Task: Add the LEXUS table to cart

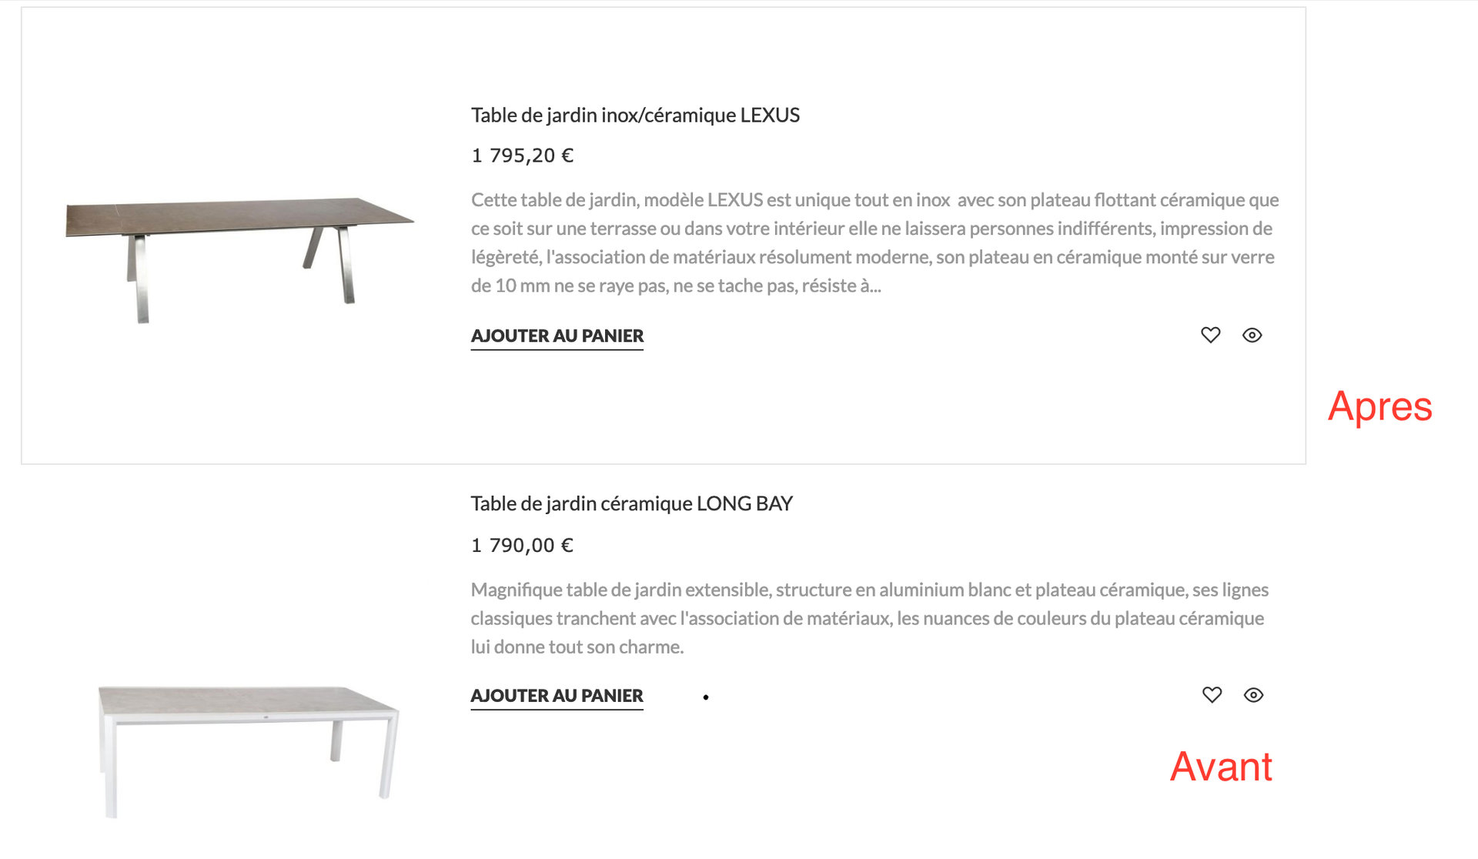Action: pyautogui.click(x=557, y=336)
